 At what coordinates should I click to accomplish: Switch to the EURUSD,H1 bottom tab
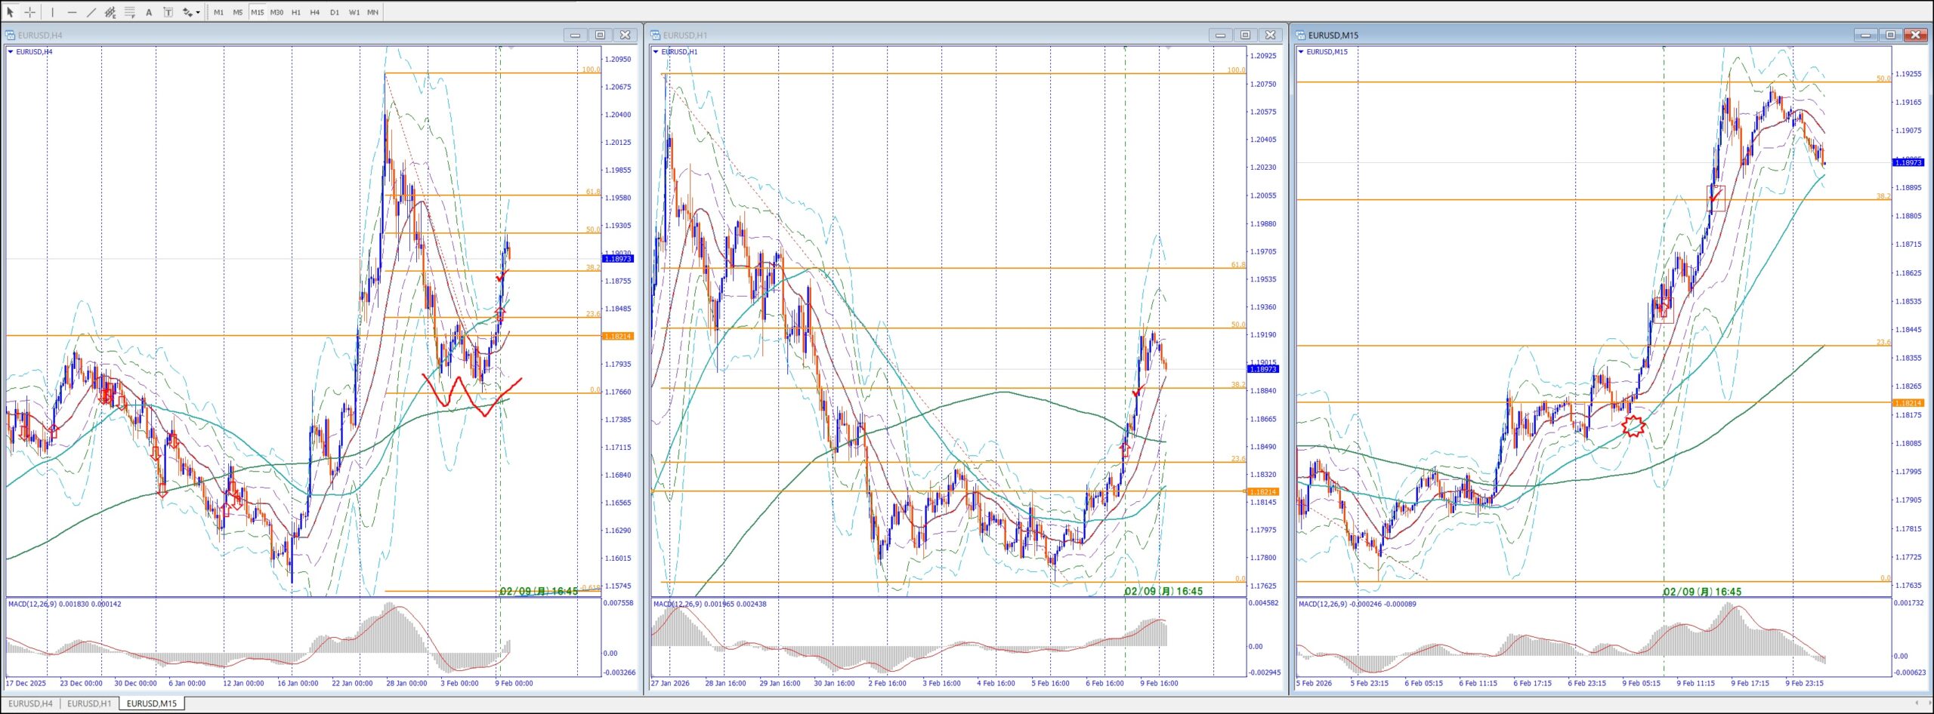coord(89,703)
